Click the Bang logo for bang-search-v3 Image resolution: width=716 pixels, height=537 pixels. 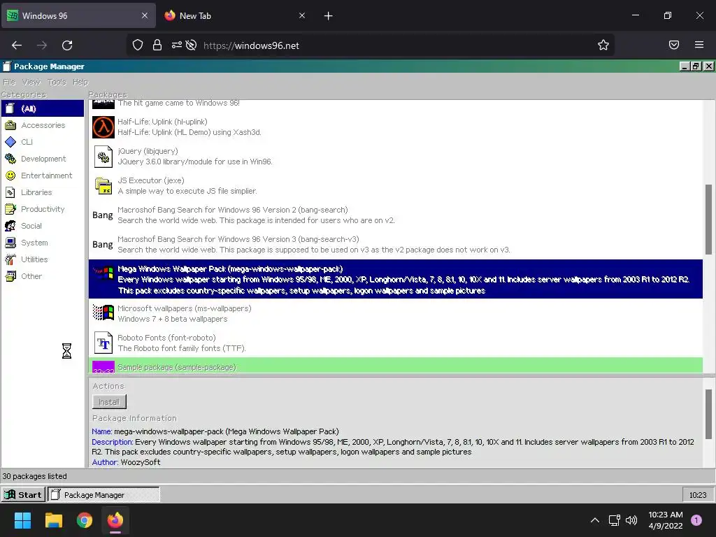click(x=102, y=244)
